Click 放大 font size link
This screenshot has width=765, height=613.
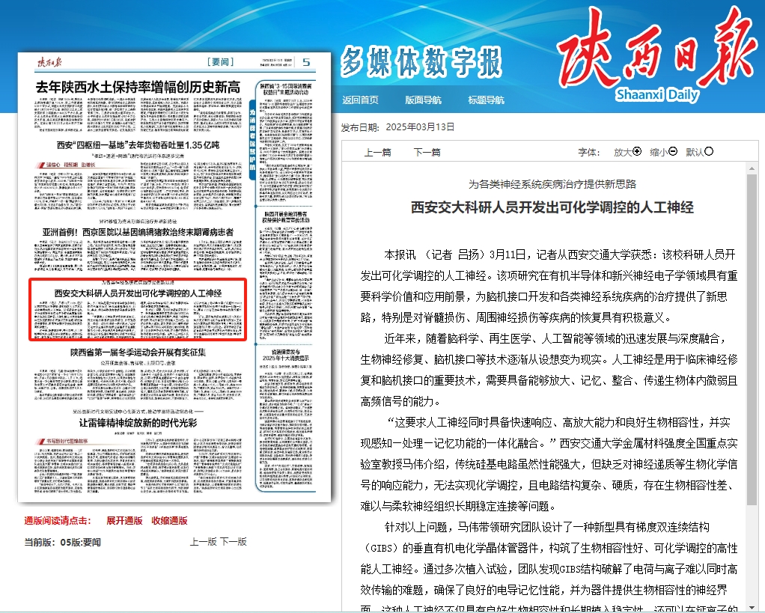tap(623, 152)
